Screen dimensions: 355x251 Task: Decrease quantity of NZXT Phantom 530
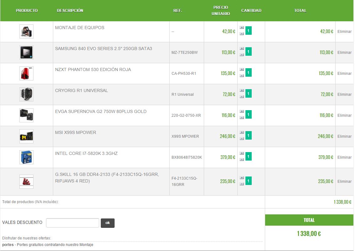[x=242, y=76]
